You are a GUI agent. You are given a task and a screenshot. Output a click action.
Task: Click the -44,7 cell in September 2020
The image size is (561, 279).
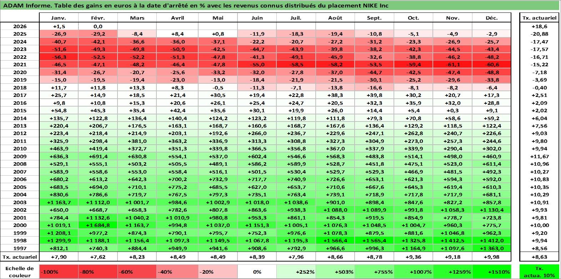(374, 72)
